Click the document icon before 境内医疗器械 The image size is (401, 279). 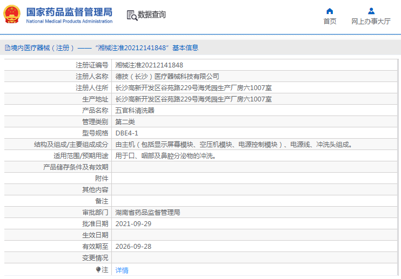(7, 48)
